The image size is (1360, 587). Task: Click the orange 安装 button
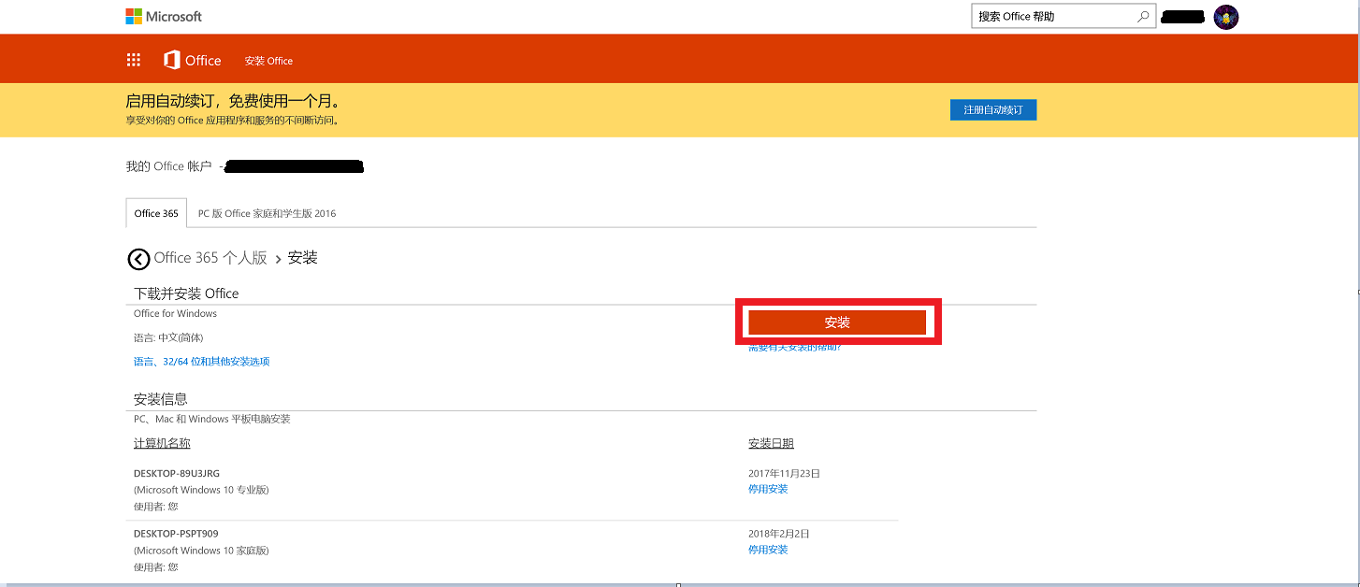click(837, 322)
